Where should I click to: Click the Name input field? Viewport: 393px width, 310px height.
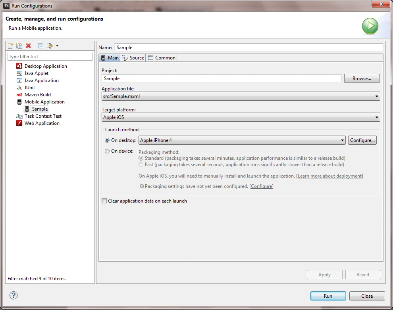click(249, 48)
